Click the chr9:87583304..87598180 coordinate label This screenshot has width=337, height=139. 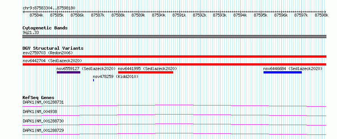click(49, 8)
